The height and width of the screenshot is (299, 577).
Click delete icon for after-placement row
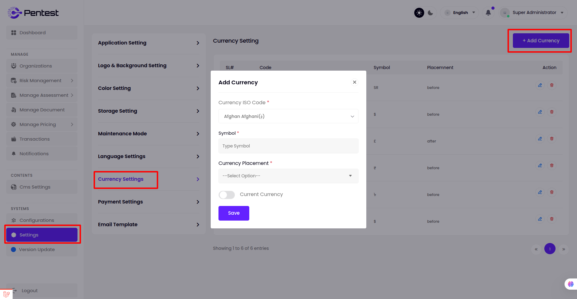551,139
